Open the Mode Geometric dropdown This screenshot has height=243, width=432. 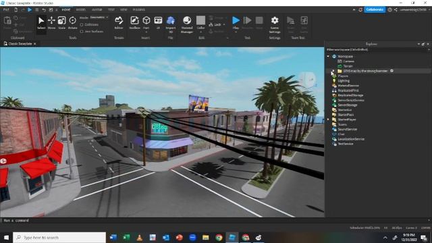(x=99, y=18)
